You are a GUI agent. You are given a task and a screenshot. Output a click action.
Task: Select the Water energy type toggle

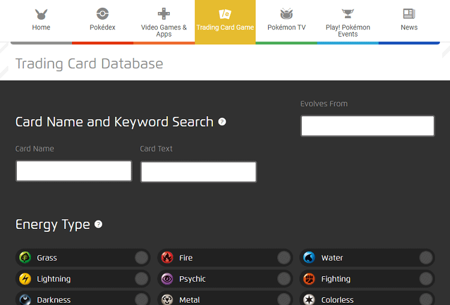(426, 258)
